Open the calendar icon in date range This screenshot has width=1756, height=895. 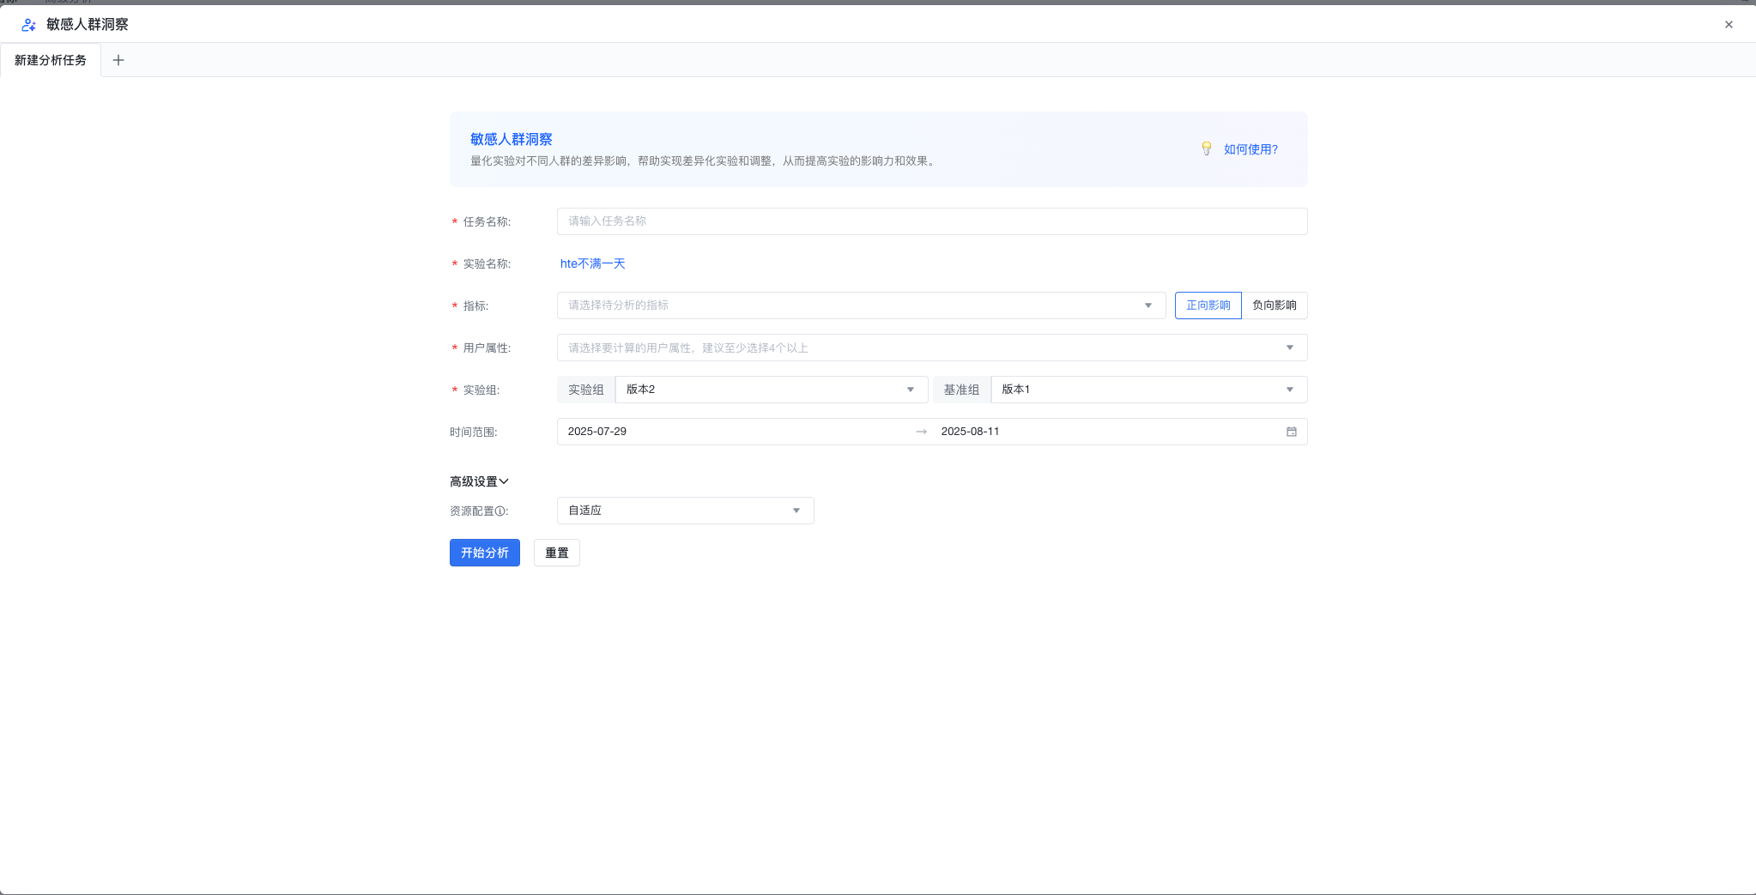[1291, 432]
